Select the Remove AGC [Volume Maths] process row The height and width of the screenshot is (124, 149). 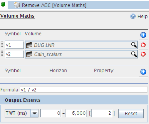[78, 5]
